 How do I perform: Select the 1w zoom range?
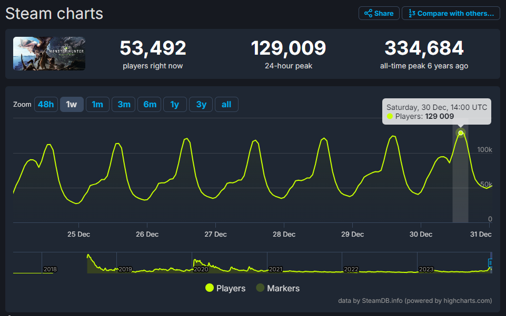[x=72, y=104]
